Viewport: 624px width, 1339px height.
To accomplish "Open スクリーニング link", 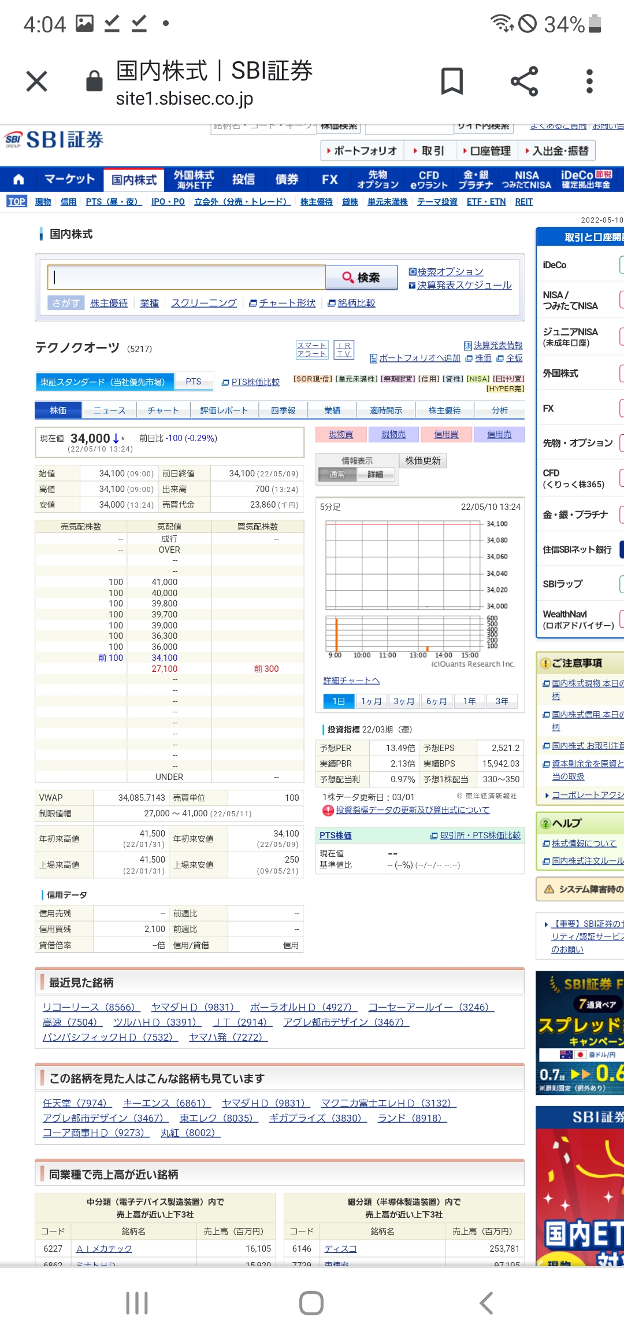I will [x=204, y=303].
